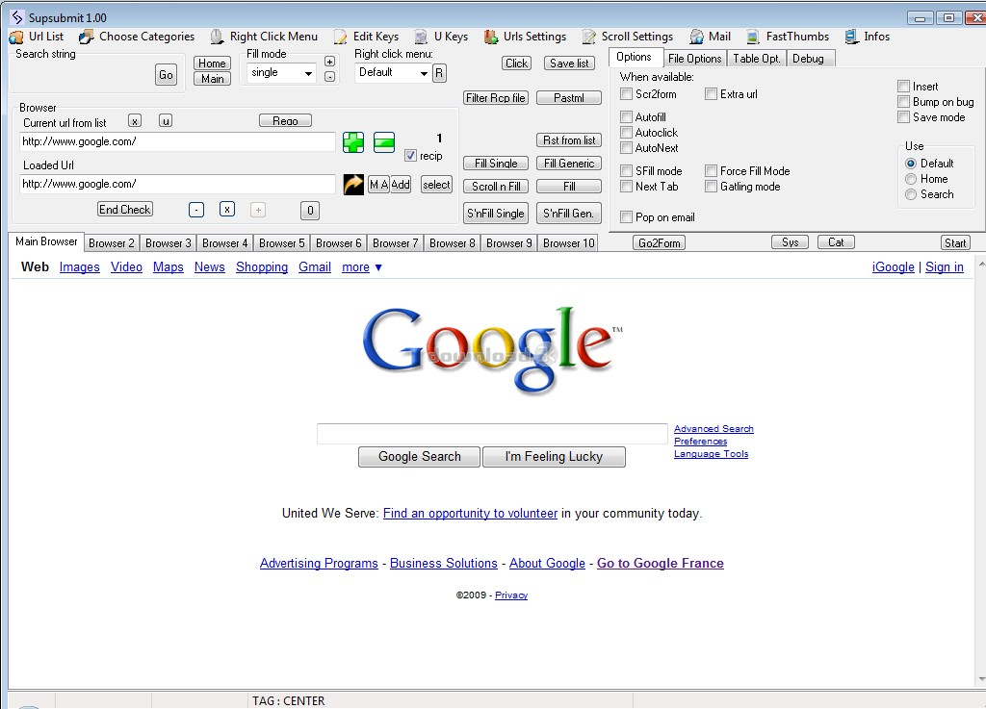Click the x button right of End Check

pyautogui.click(x=227, y=209)
